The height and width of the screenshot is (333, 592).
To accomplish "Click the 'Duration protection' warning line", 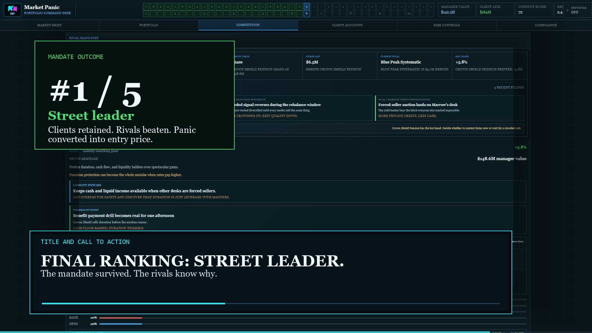I will [x=125, y=175].
